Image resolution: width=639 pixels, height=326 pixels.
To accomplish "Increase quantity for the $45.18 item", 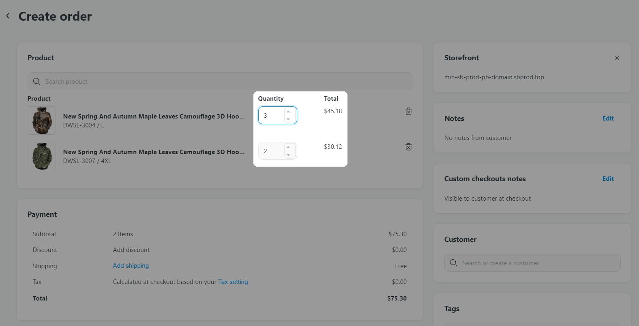I will (288, 112).
